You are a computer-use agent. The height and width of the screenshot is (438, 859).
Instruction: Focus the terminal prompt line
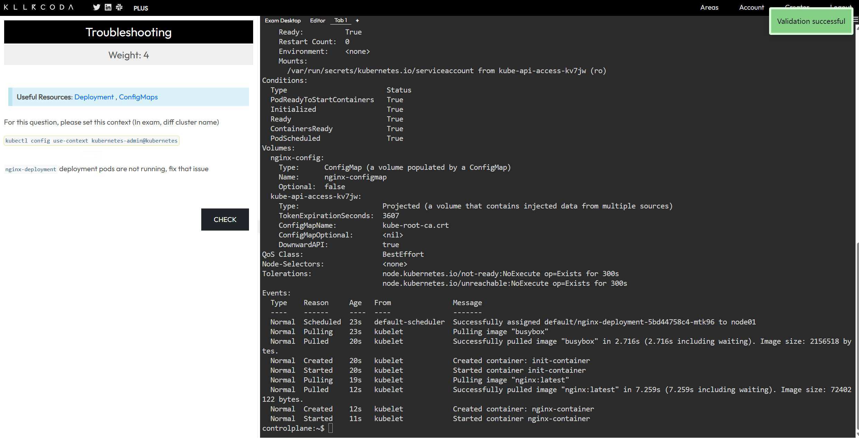tap(331, 428)
